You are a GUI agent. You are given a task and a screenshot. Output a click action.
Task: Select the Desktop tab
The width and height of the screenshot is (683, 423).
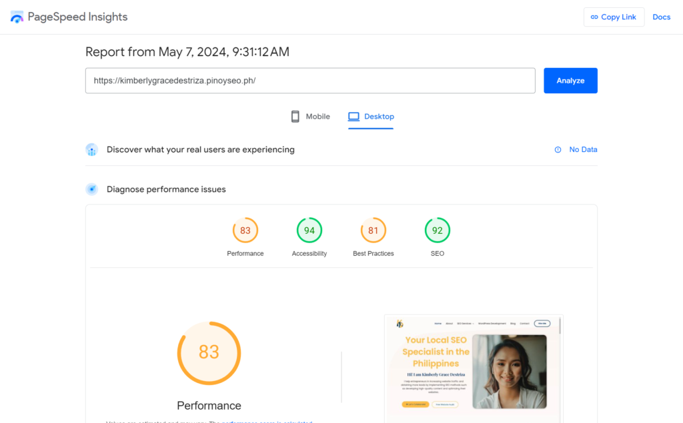(371, 117)
